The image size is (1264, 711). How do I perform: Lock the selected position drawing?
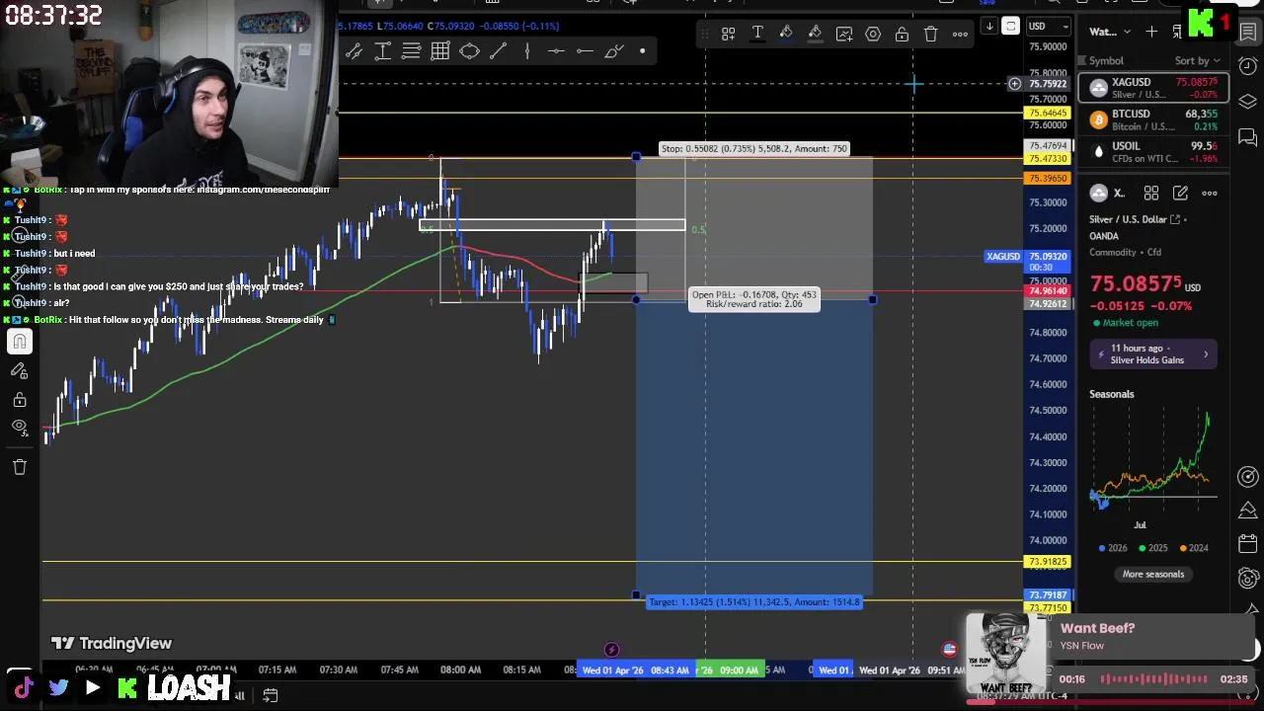(902, 35)
